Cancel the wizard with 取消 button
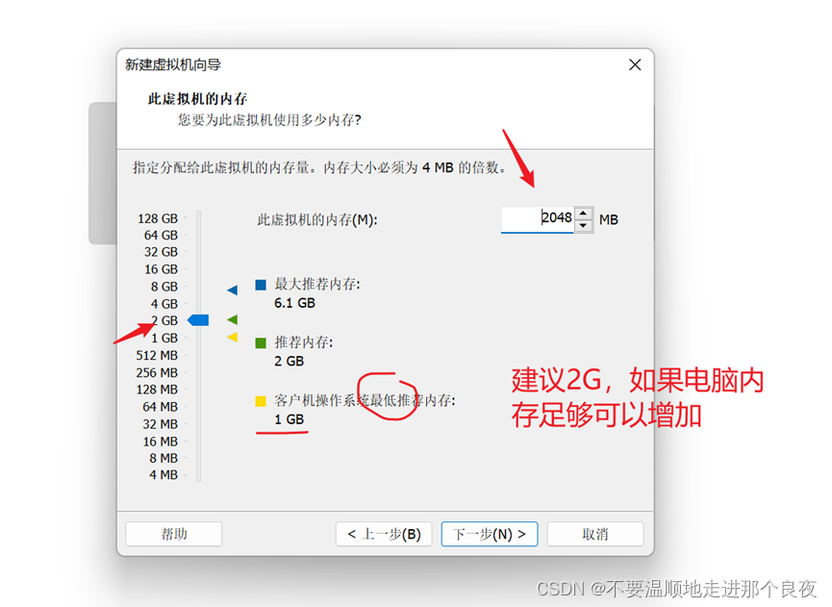Image resolution: width=832 pixels, height=607 pixels. [x=594, y=534]
